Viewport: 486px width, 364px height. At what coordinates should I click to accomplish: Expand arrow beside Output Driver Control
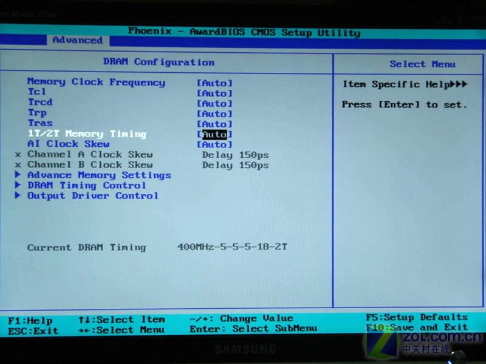point(18,195)
